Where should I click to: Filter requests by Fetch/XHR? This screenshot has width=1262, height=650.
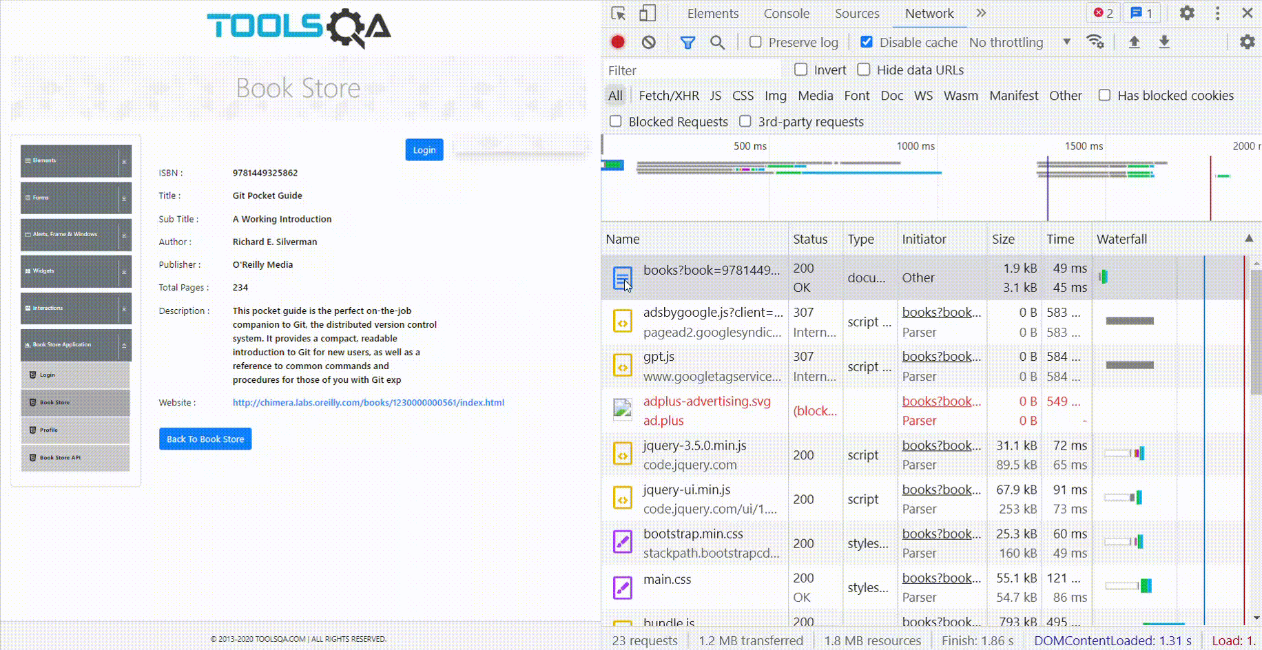[x=669, y=96]
